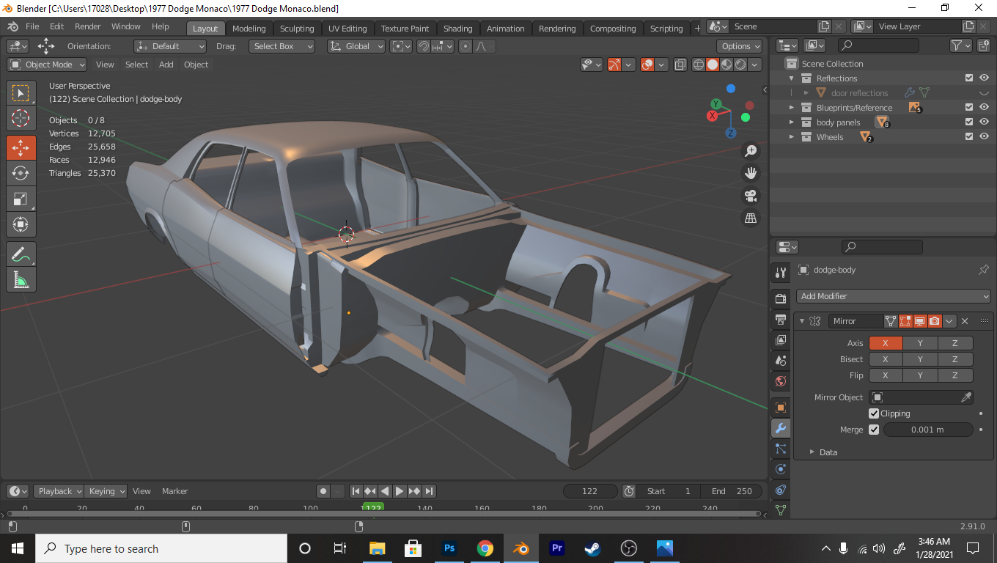
Task: Toggle viewport gizmos visibility
Action: point(614,65)
